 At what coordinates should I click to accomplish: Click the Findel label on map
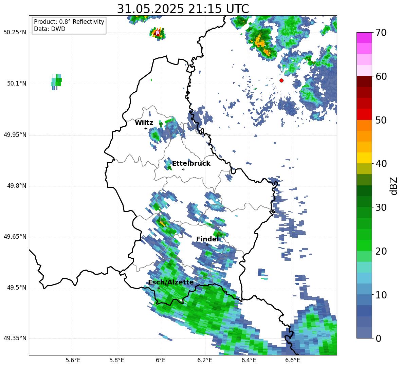click(x=207, y=239)
